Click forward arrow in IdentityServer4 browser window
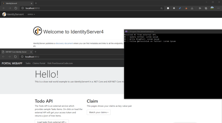This screenshot has height=123, width=222. click(x=10, y=8)
